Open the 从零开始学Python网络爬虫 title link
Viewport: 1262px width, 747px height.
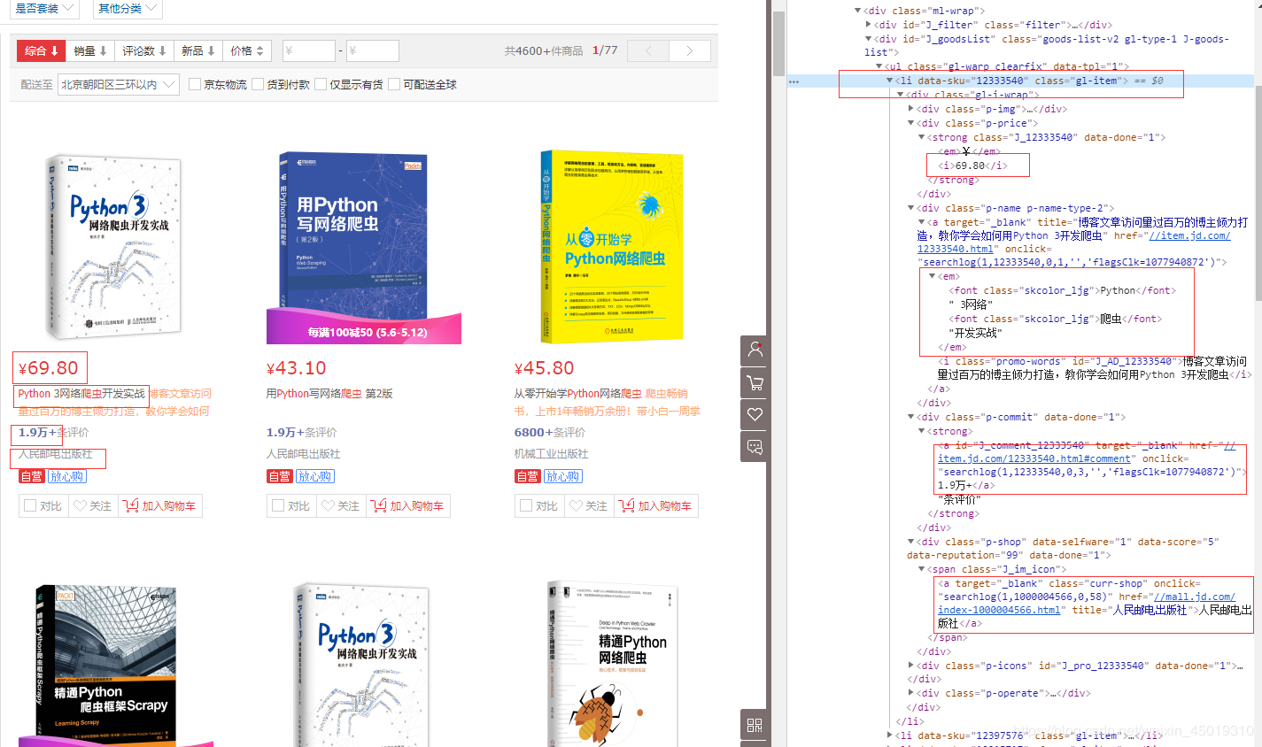click(x=577, y=394)
